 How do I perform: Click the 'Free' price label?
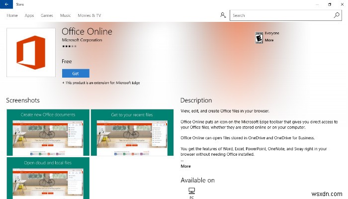pos(67,61)
